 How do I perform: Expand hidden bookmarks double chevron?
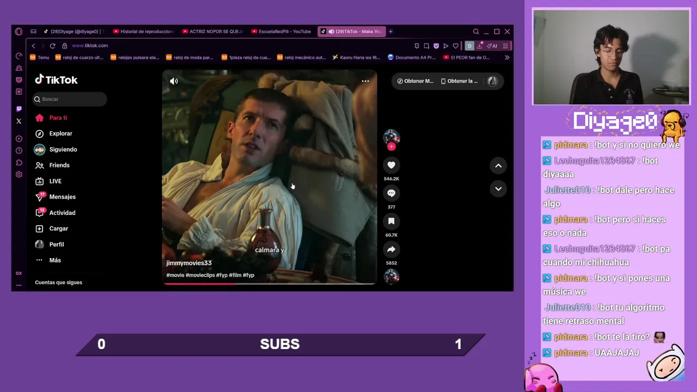click(507, 57)
